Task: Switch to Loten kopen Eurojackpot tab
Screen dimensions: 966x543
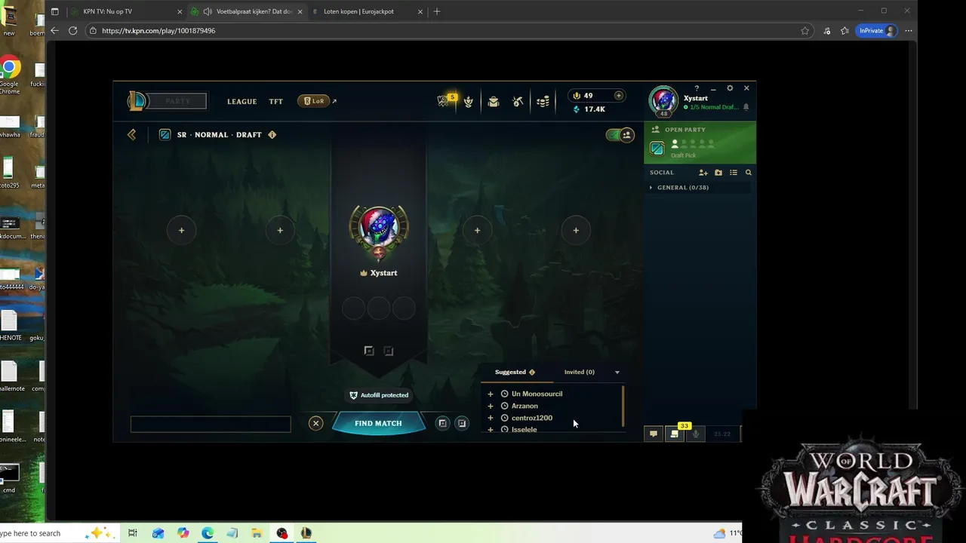Action: tap(367, 11)
